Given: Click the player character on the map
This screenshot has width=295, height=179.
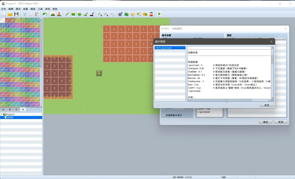Looking at the screenshot, I should click(x=99, y=73).
